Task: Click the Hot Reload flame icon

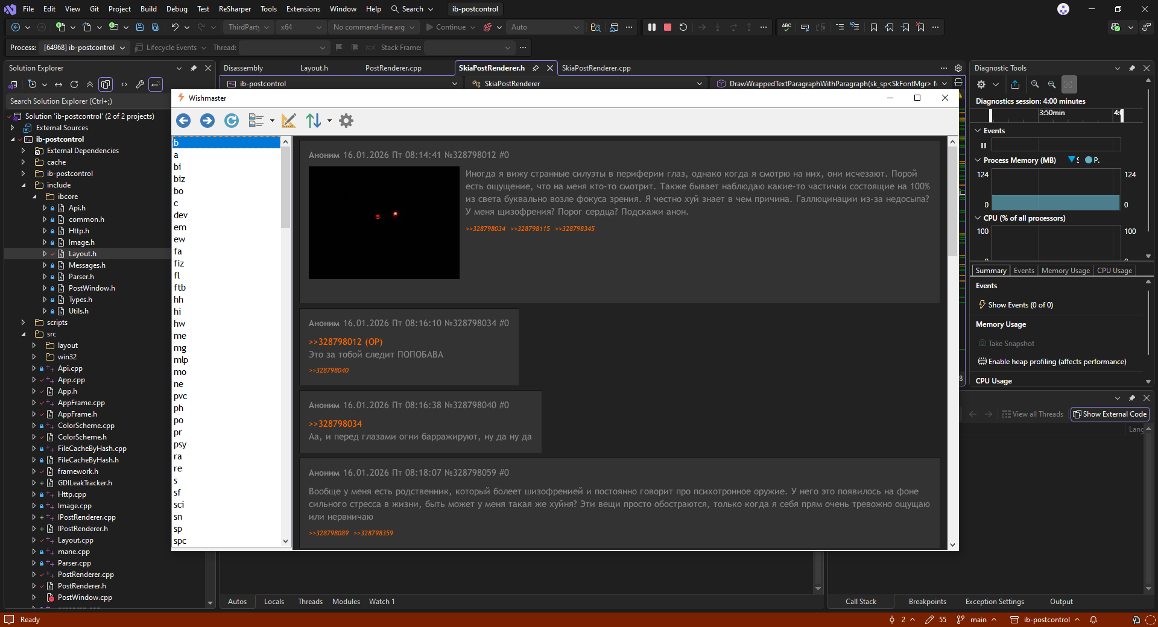Action: pyautogui.click(x=487, y=27)
